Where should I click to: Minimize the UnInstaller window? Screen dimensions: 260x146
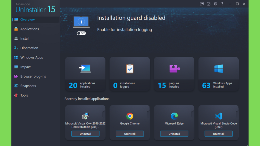[230, 4]
